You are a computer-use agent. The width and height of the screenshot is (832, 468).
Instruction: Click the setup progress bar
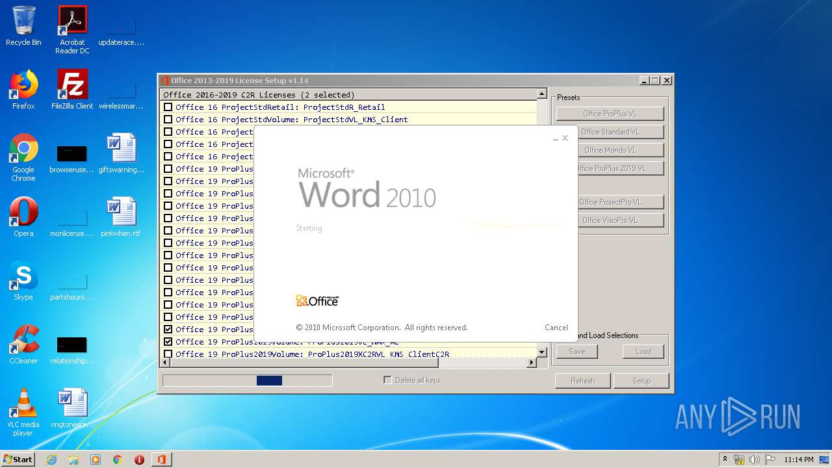[x=248, y=380]
